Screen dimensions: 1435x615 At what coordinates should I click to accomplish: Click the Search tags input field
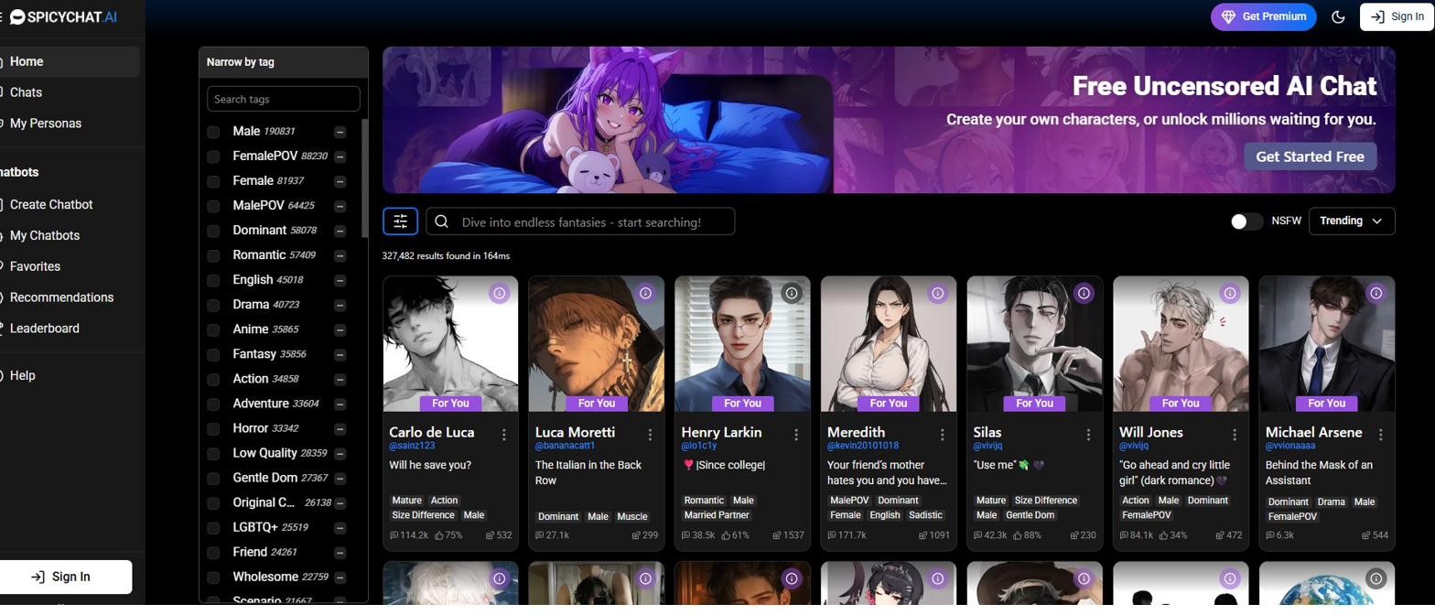tap(284, 99)
